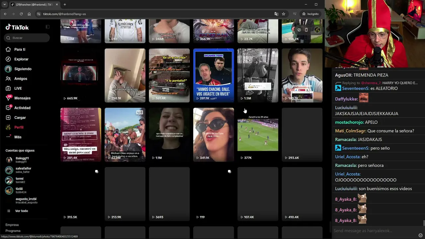Open the Programa footer link
The image size is (425, 239).
(13, 231)
